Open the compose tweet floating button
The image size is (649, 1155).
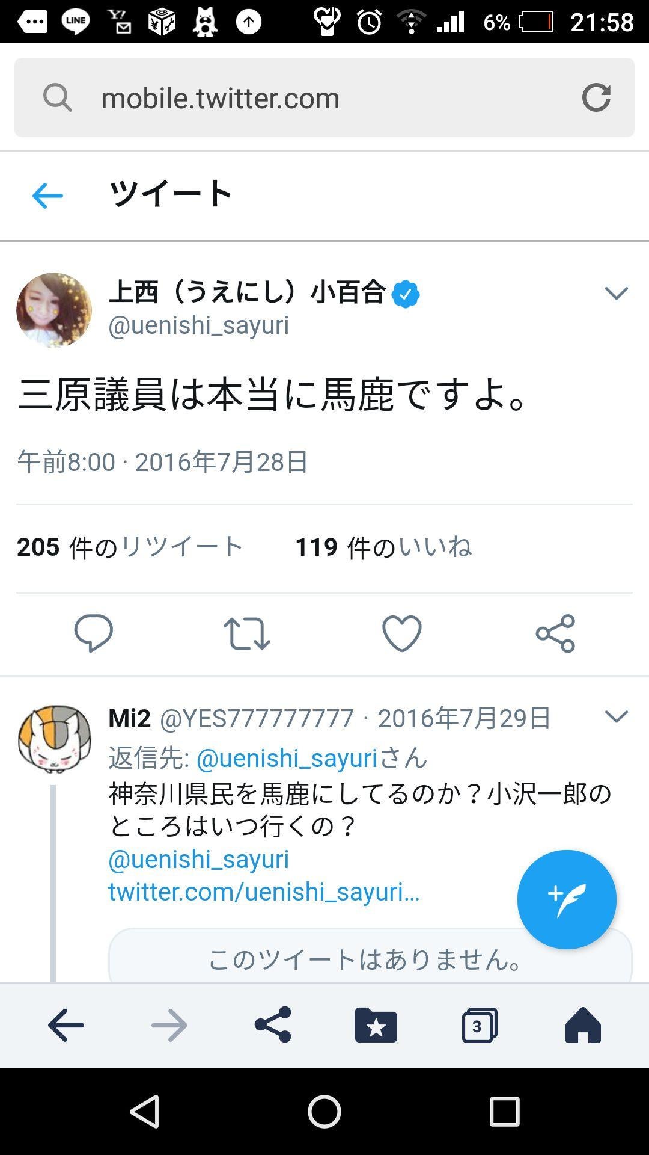pyautogui.click(x=565, y=899)
